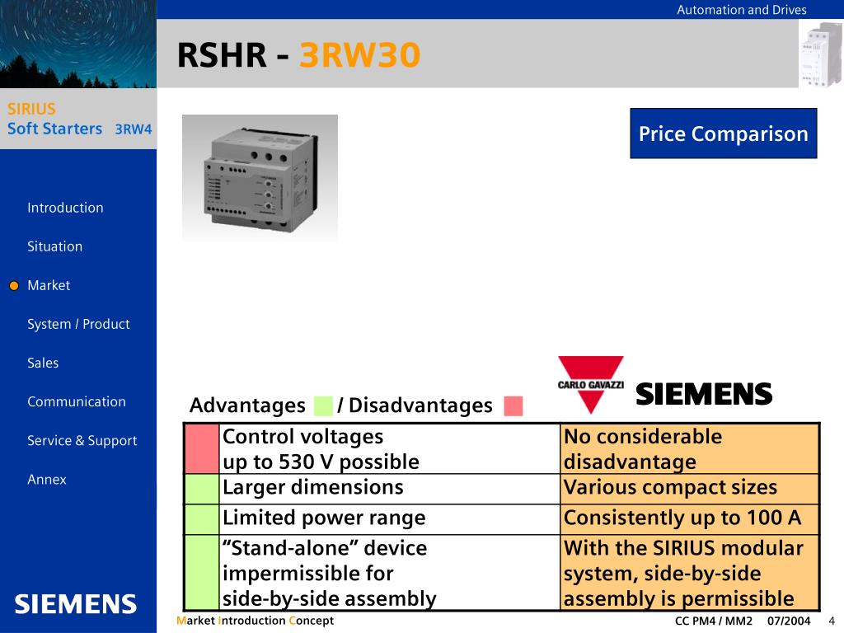Viewport: 844px width, 633px height.
Task: Click the Carlo Gavazzi logo
Action: 591,384
